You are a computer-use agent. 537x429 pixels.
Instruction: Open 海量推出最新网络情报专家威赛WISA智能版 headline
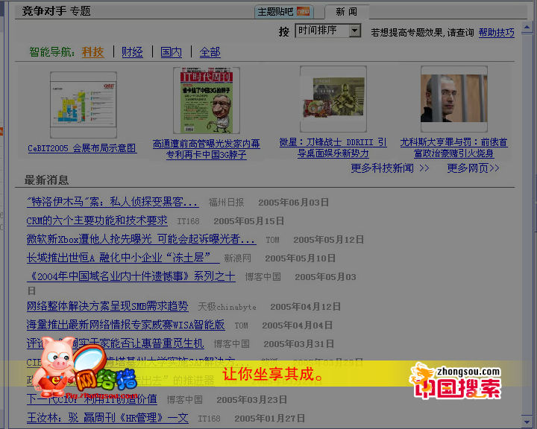pos(125,325)
